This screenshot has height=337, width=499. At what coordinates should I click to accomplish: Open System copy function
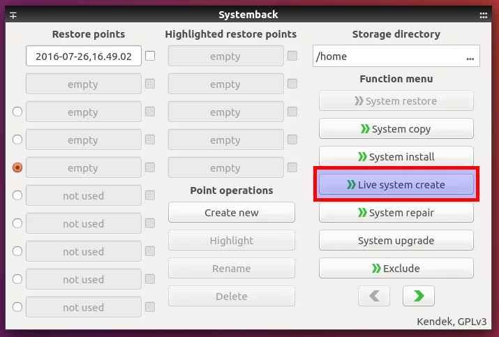(x=396, y=129)
